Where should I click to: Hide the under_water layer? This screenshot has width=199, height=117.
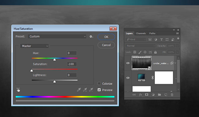(x=128, y=63)
